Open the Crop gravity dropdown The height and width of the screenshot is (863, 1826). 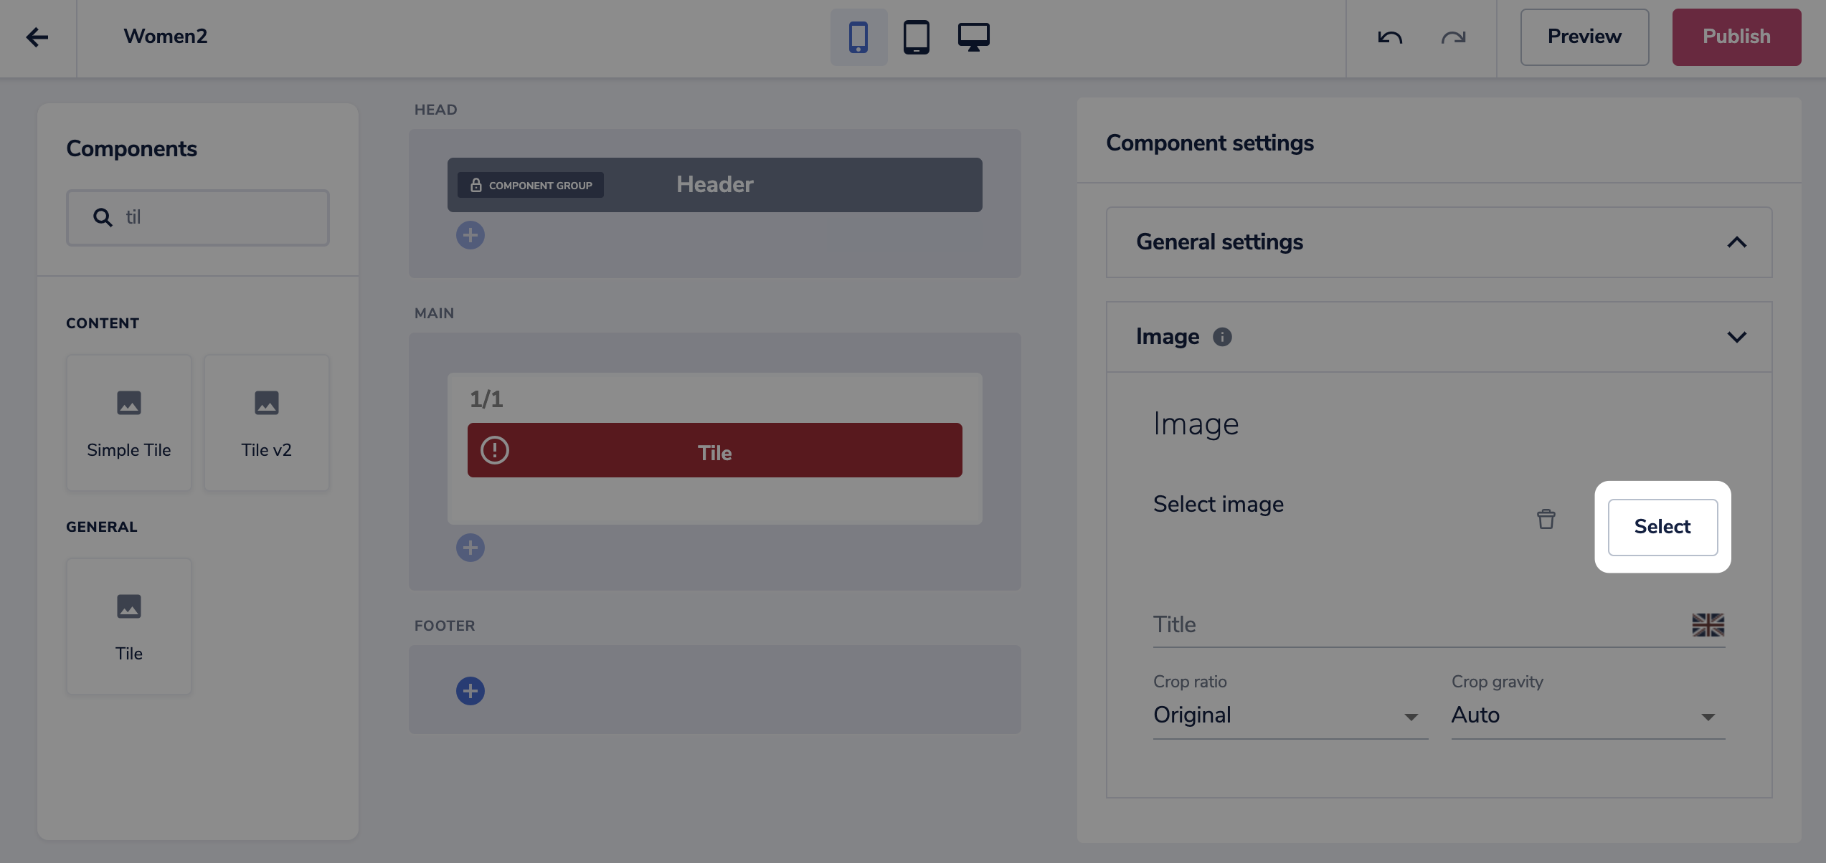1588,715
